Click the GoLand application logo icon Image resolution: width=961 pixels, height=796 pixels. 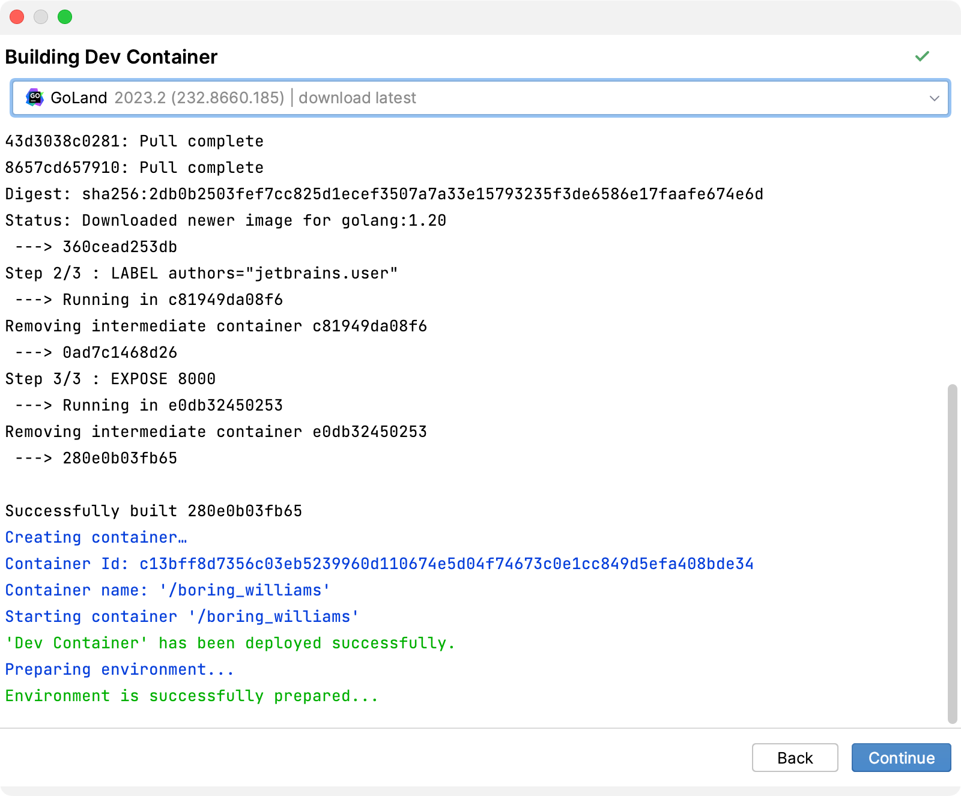click(34, 97)
